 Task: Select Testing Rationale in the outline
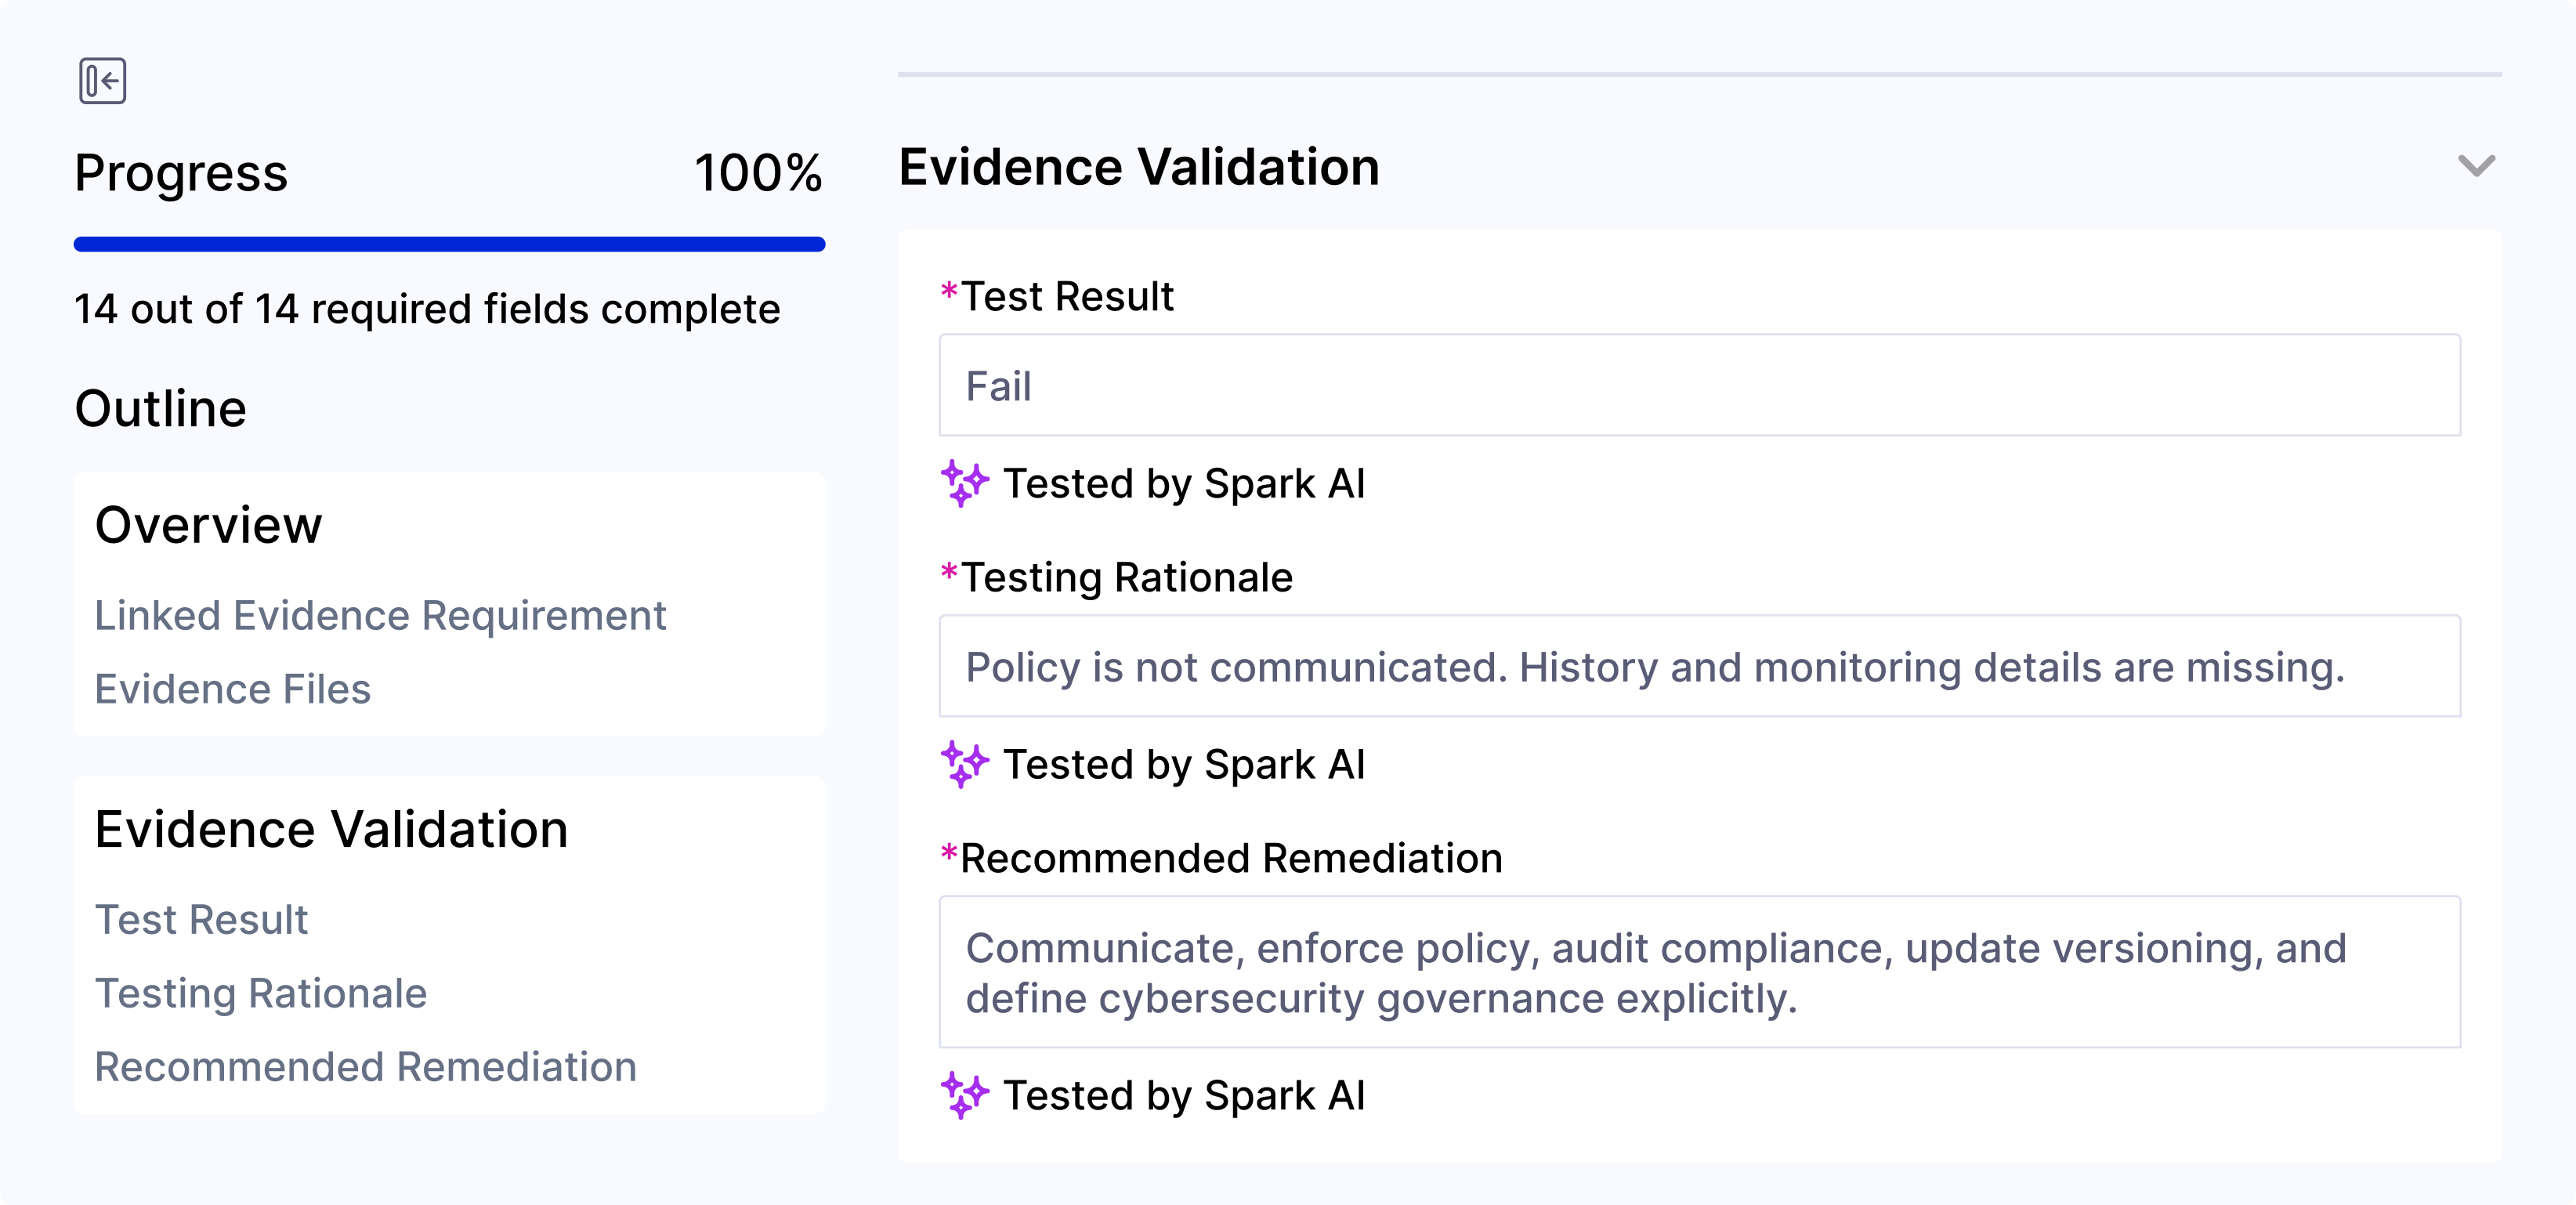tap(260, 994)
